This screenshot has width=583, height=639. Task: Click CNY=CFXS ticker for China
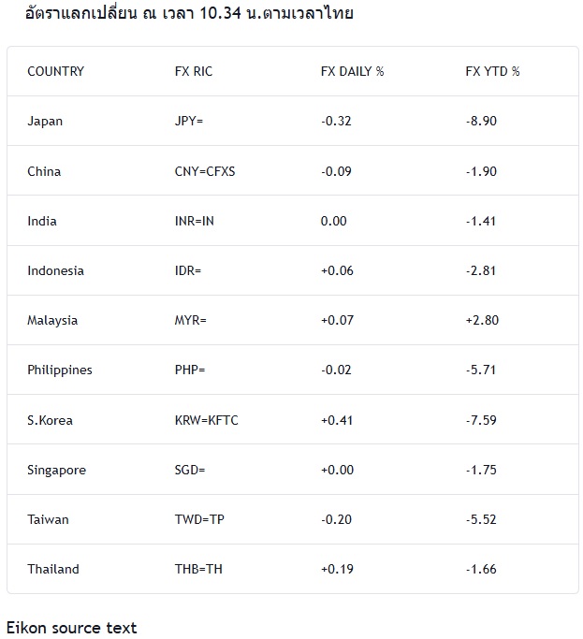pos(205,171)
